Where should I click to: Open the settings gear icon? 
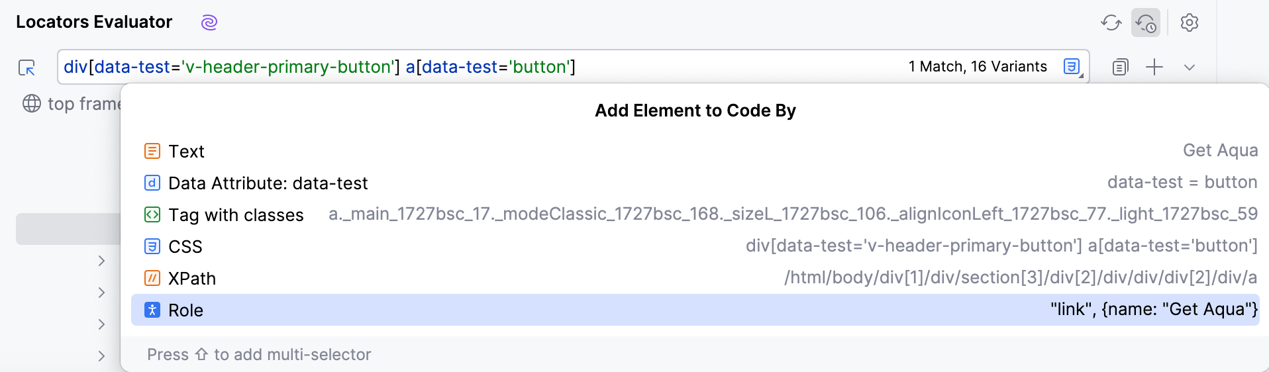click(x=1190, y=23)
